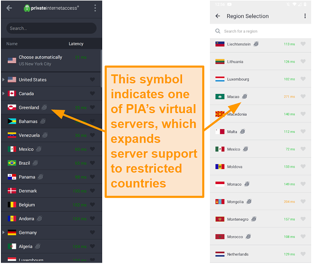Tap Search for a region field

tap(261, 31)
